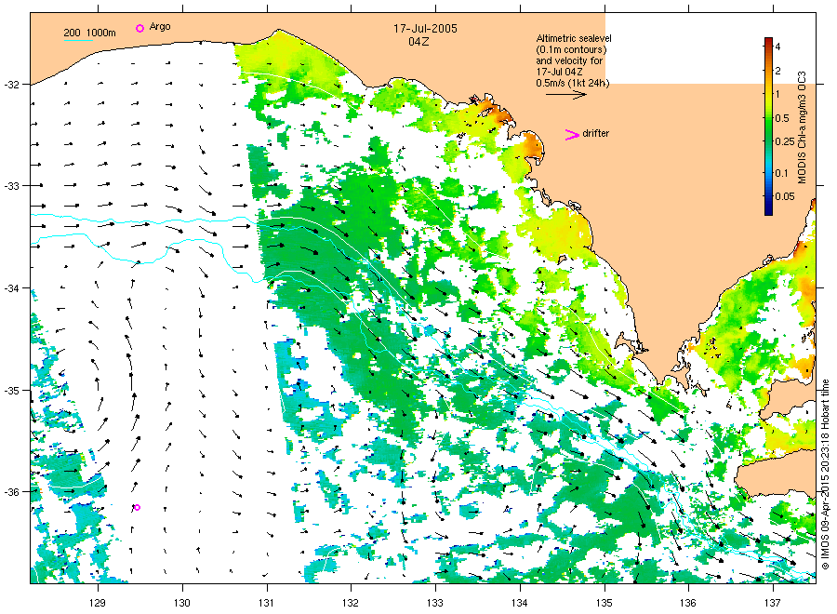This screenshot has width=837, height=614.
Task: Click the longitude label 131
Action: (266, 603)
